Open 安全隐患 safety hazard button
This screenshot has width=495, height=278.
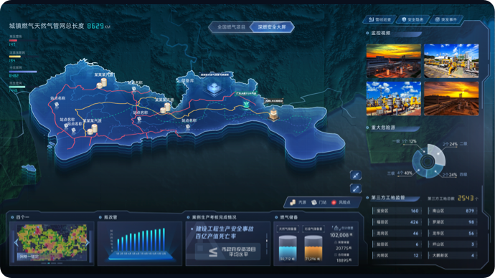coord(413,19)
